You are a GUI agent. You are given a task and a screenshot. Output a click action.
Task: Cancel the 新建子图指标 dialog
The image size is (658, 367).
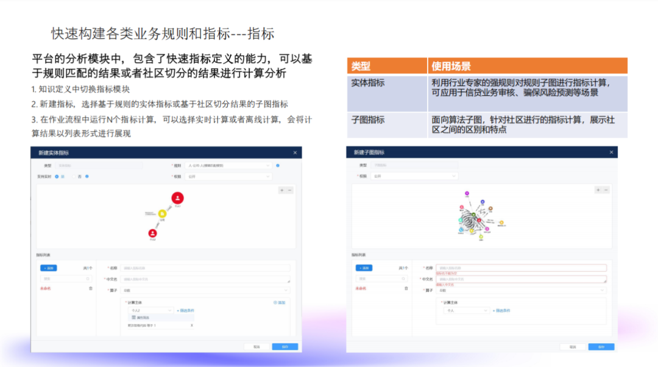tap(573, 347)
